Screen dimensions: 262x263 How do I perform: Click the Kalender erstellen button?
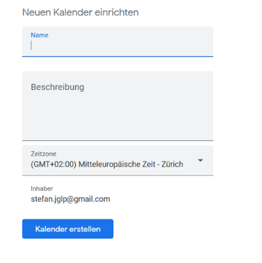pos(68,229)
